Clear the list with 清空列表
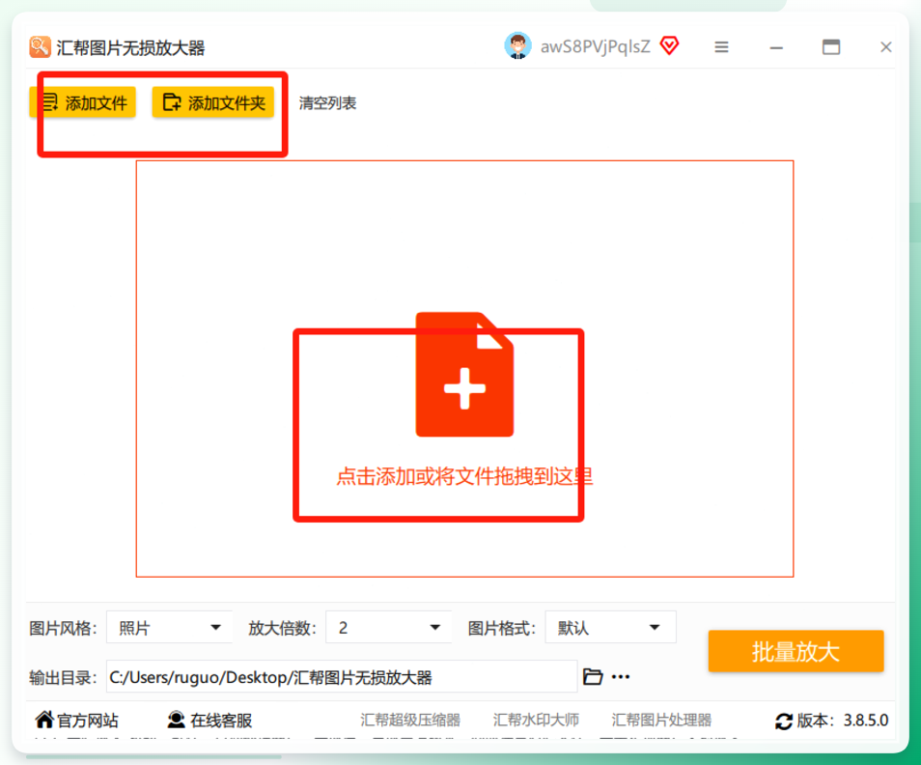This screenshot has height=765, width=921. 327,103
